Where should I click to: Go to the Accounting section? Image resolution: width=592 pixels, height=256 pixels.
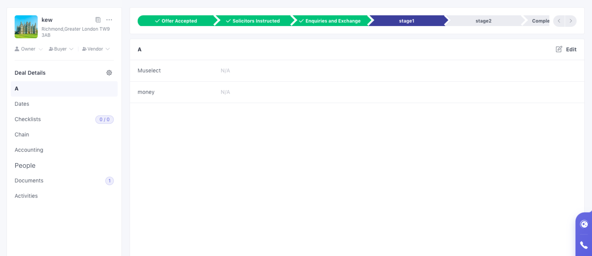[29, 150]
